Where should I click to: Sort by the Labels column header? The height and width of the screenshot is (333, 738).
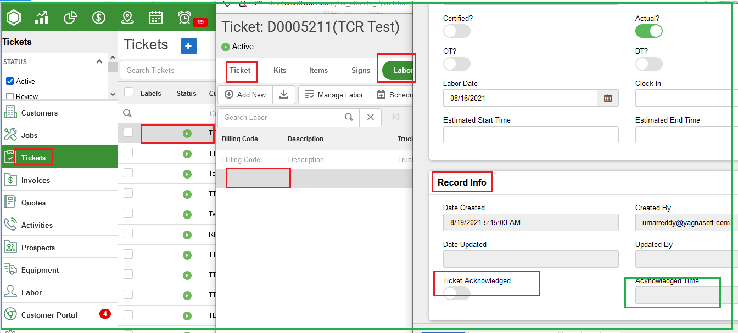151,94
